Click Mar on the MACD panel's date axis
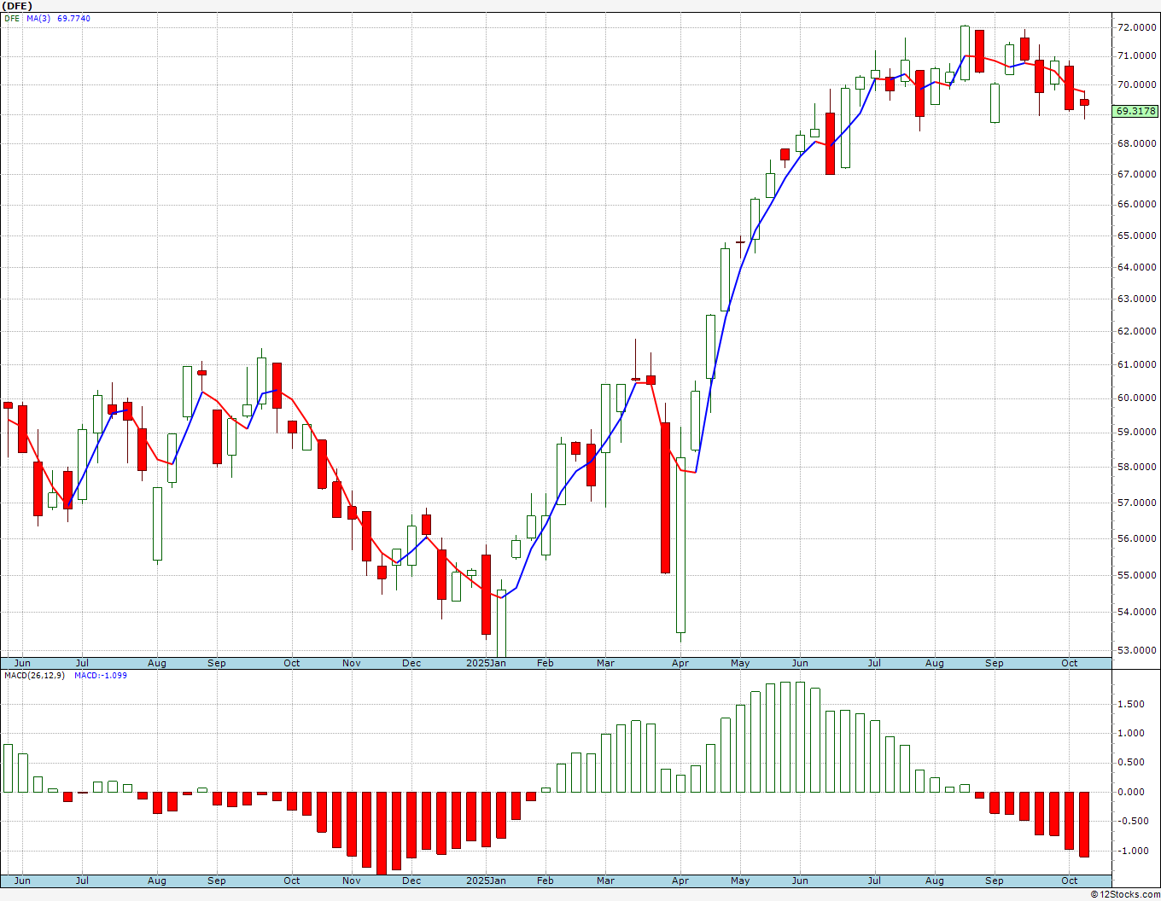 pos(605,881)
